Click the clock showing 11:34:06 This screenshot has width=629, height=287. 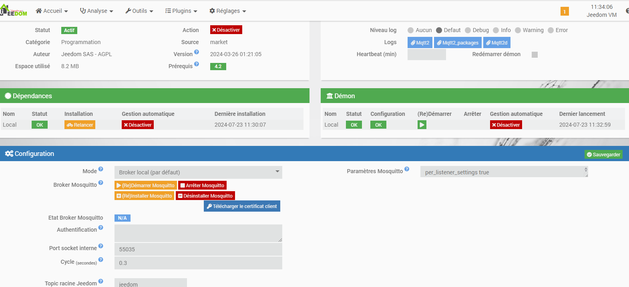(x=602, y=7)
